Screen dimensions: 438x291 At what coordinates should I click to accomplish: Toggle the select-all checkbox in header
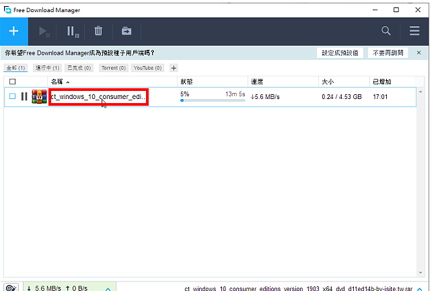[x=12, y=82]
